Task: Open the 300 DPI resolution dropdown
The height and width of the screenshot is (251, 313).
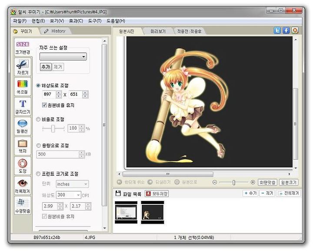Action: click(69, 195)
